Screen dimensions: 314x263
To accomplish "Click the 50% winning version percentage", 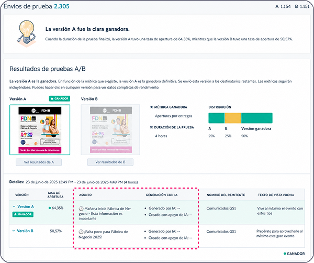I will tap(244, 136).
